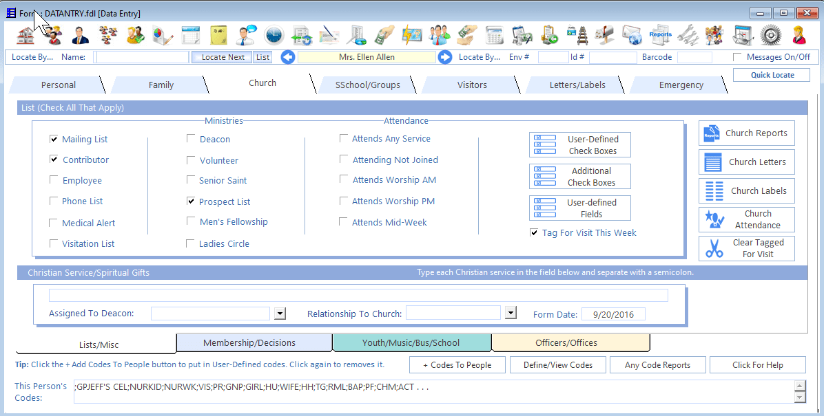Click the Quick Locate button

(x=772, y=75)
